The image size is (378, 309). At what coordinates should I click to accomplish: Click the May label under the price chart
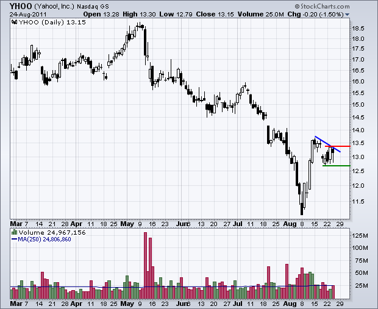pyautogui.click(x=127, y=224)
